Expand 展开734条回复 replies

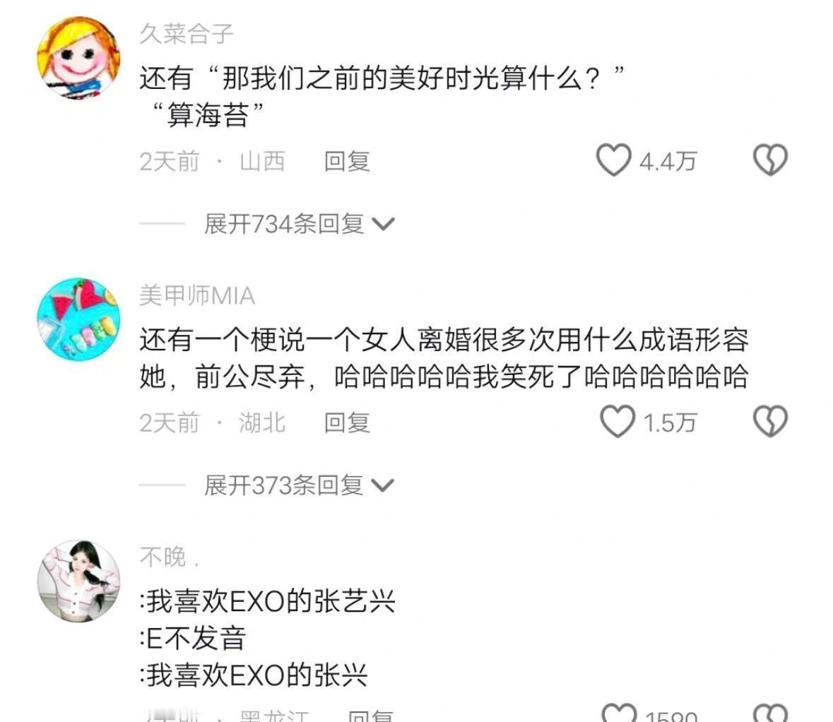click(x=300, y=224)
